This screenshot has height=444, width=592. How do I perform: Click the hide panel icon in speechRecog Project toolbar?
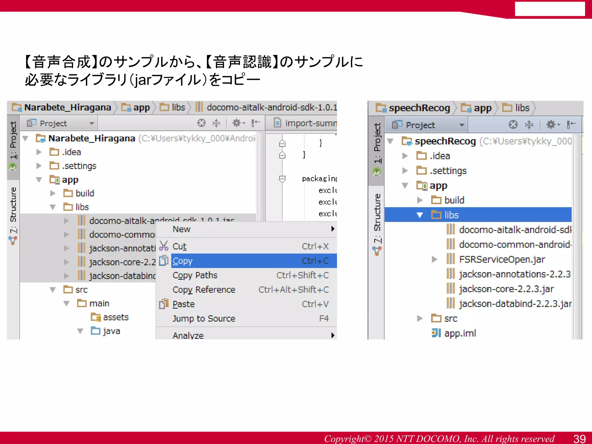pyautogui.click(x=571, y=125)
